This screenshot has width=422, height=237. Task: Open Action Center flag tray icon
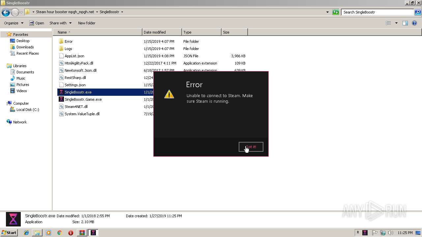point(375,233)
